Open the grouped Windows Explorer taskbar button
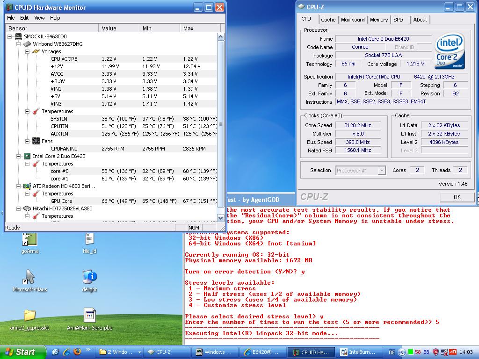This screenshot has width=479, height=359. [119, 352]
